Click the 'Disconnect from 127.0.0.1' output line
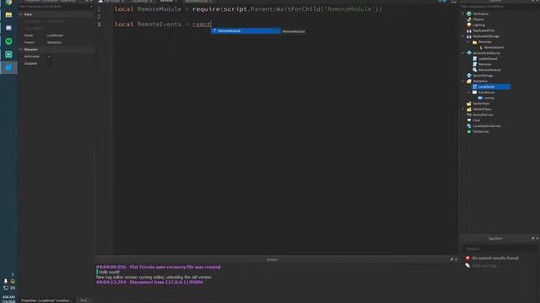Viewport: 540px width, 303px height. 149,282
